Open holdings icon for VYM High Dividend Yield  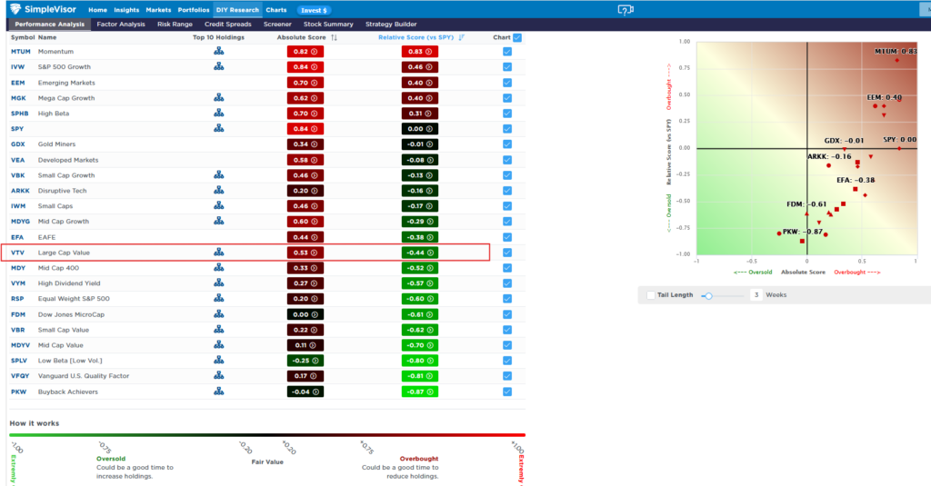click(x=218, y=283)
